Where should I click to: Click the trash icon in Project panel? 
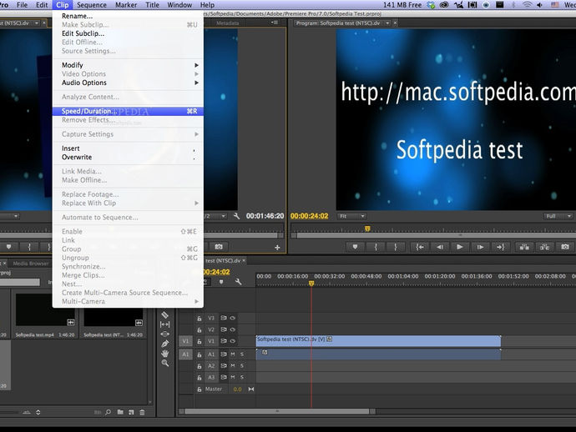(x=142, y=412)
